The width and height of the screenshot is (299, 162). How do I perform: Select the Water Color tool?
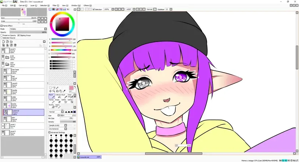tap(70, 96)
